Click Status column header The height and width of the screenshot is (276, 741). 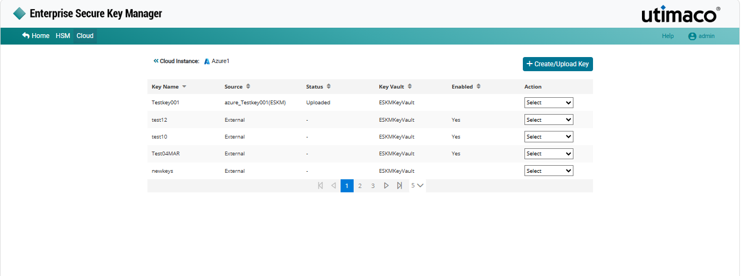(314, 87)
